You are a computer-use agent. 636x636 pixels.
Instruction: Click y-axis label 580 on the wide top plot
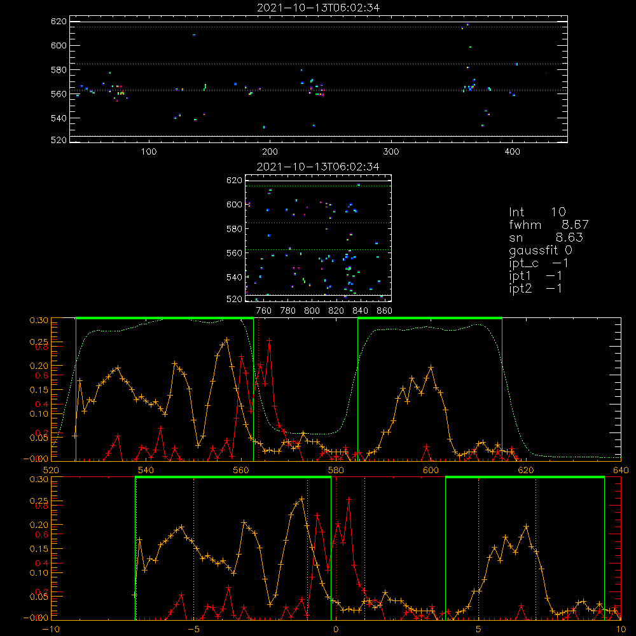coord(59,70)
